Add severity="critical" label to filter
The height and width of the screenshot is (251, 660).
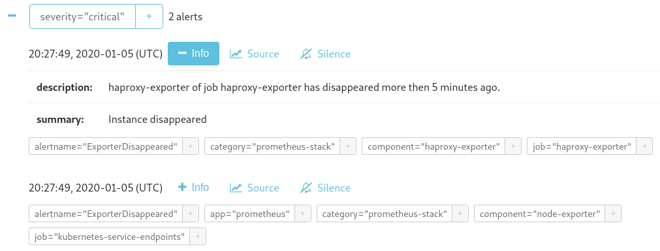(x=149, y=16)
